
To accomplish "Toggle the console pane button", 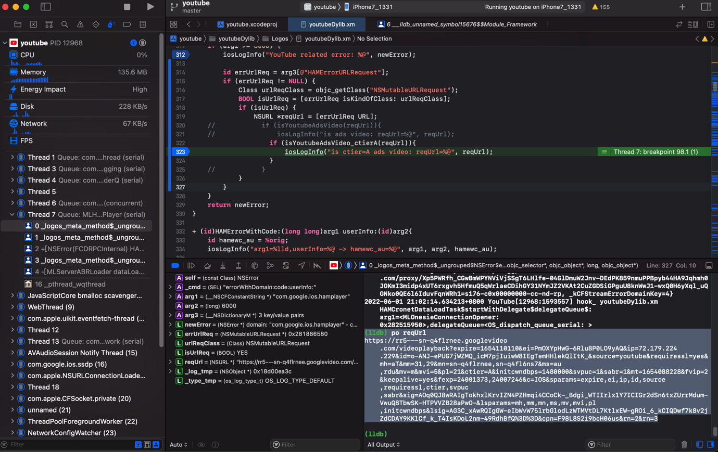I will click(710, 445).
